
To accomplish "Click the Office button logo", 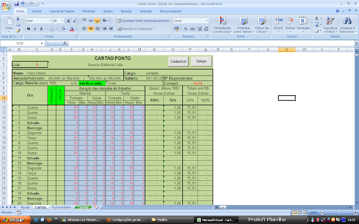I will 6,6.
